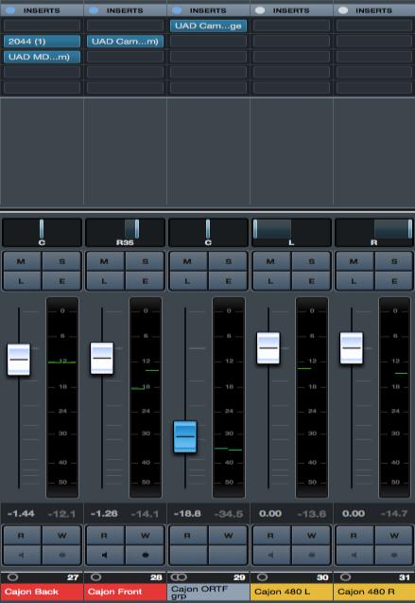
Task: Mute the Cajon Back channel
Action: (22, 261)
